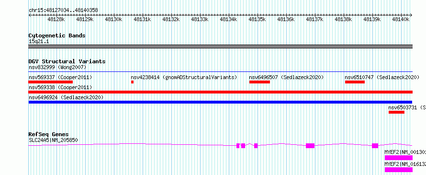Click the 48136k ruler tick label
Image resolution: width=426 pixels, height=175 pixels.
coord(286,20)
